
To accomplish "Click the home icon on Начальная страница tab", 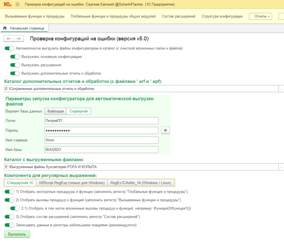I will [x=5, y=28].
